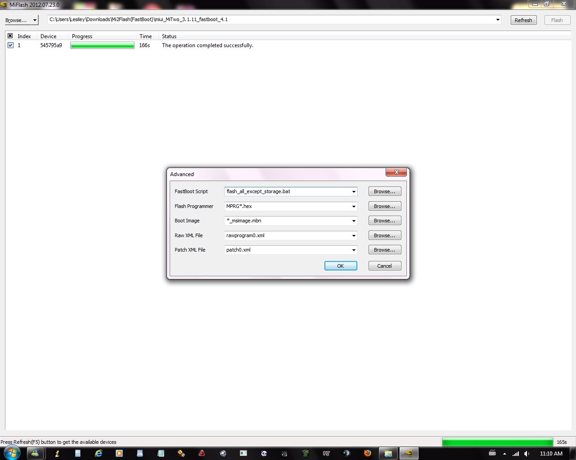Click the 165s status bar timer
This screenshot has width=576, height=460.
tap(562, 442)
